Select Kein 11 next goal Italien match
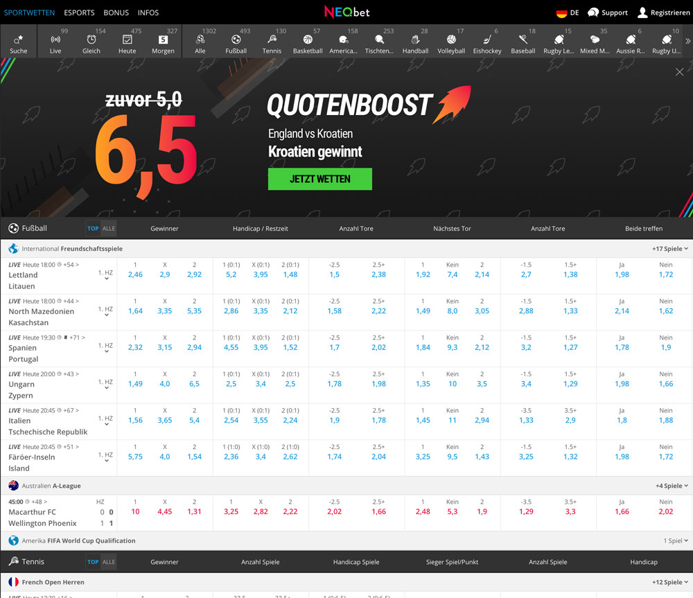The height and width of the screenshot is (598, 693). [x=453, y=421]
